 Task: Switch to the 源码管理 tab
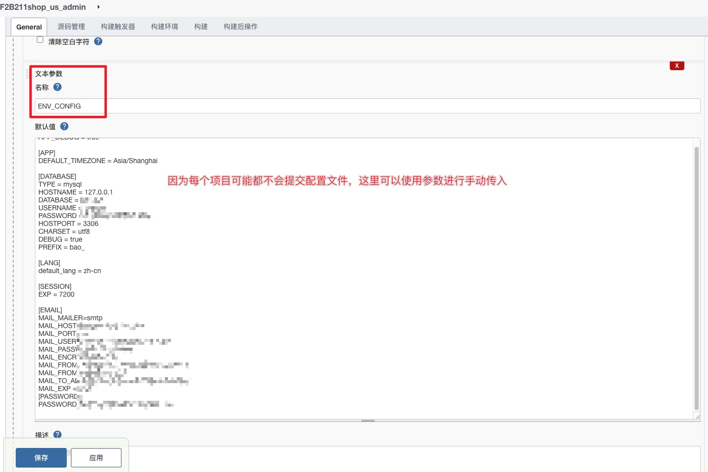click(71, 27)
